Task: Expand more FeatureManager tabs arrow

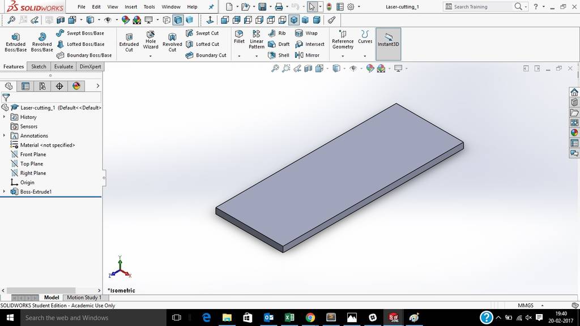Action: [97, 86]
